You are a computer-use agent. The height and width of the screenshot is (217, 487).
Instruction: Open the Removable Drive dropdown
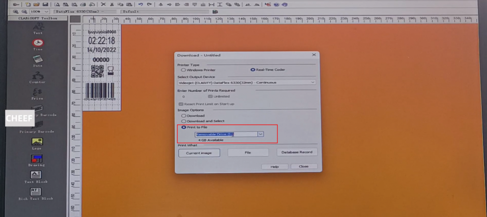[260, 134]
